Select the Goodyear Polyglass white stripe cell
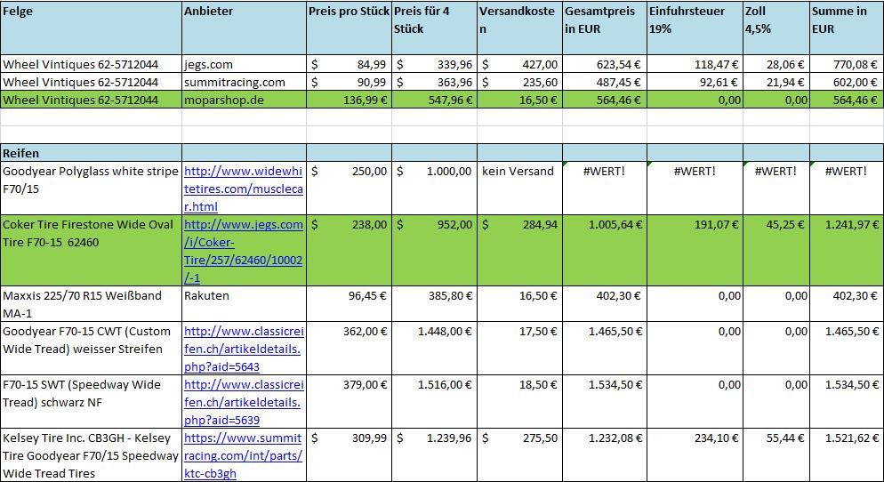This screenshot has height=482, width=884. tap(92, 189)
